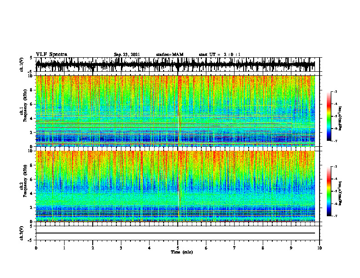The height and width of the screenshot is (278, 360).
Task: Click inside the ch.2 spectrogram panel
Action: 175,186
